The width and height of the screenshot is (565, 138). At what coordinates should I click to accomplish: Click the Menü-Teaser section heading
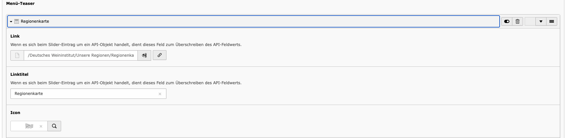[x=20, y=4]
